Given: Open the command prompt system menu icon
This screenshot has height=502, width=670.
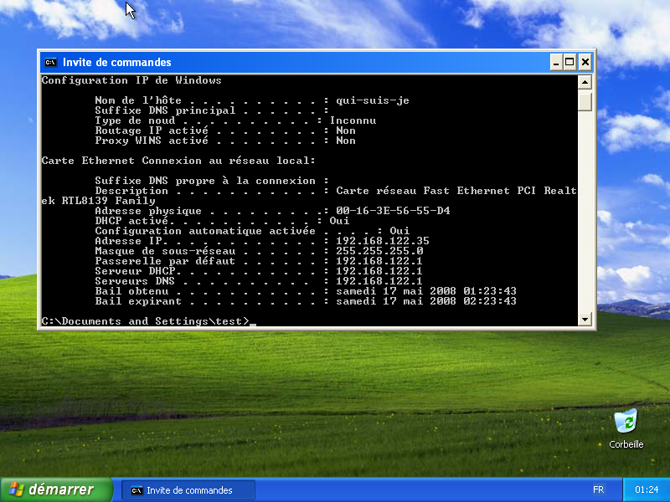Looking at the screenshot, I should pyautogui.click(x=51, y=61).
